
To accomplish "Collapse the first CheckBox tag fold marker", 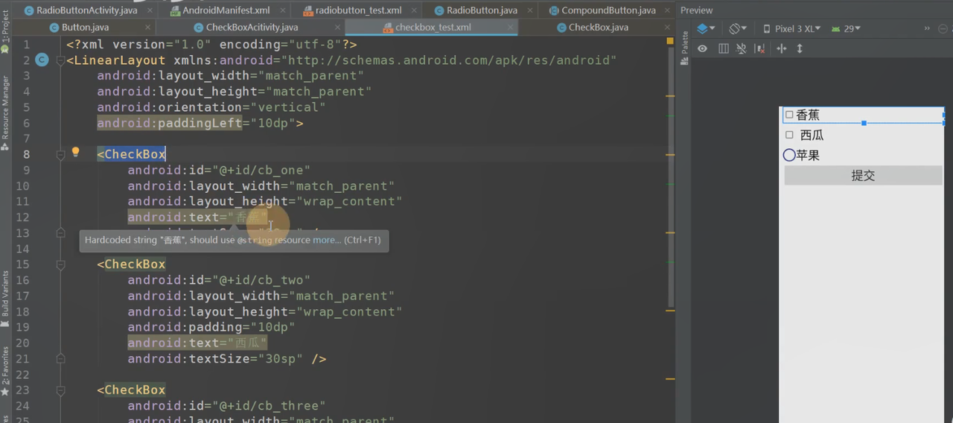I will 60,154.
